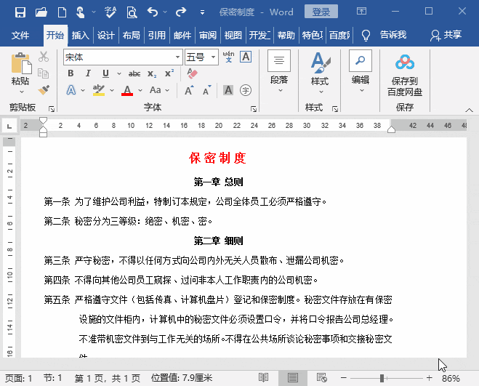Click the zoom slider in status bar
The height and width of the screenshot is (386, 479).
pos(382,378)
